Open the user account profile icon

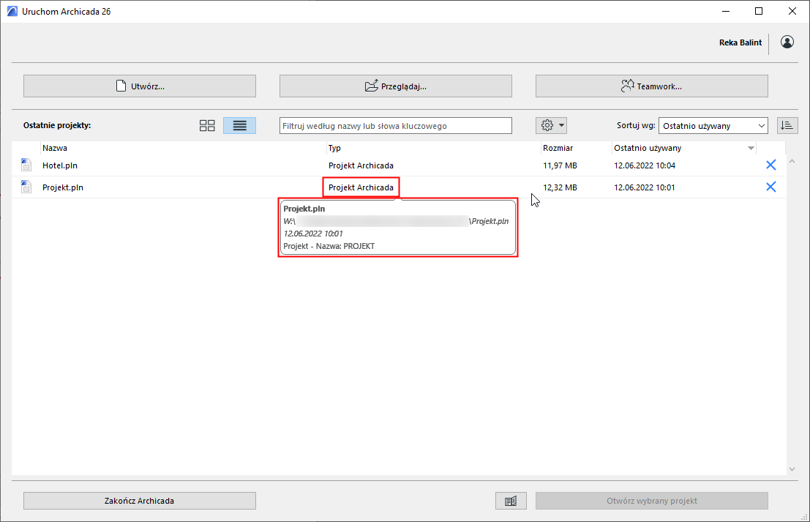pyautogui.click(x=787, y=42)
